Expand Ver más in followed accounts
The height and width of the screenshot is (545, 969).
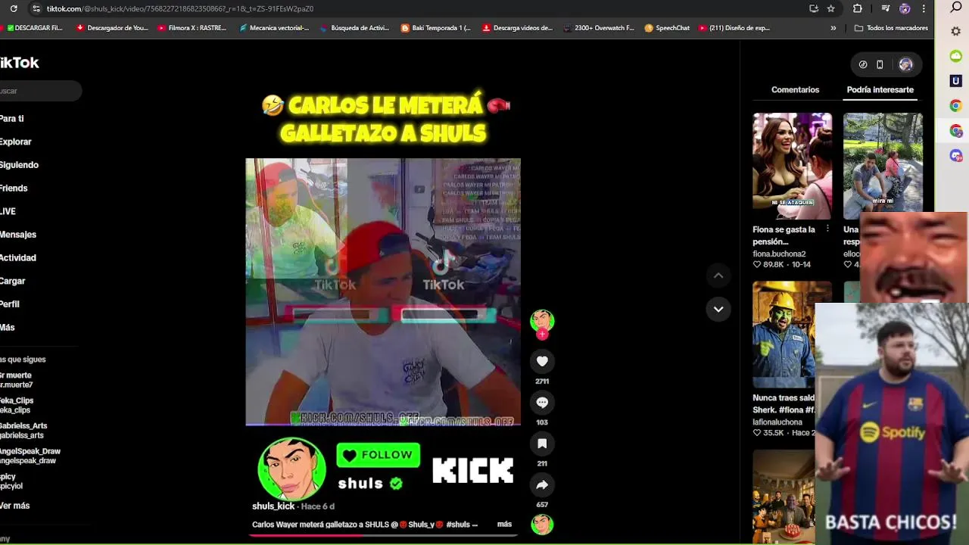point(14,506)
